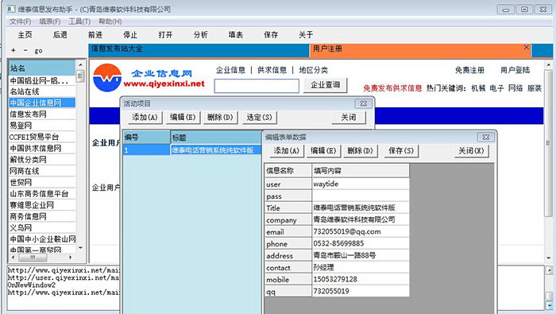Viewport: 556px width, 314px height.
Task: Click 添加(A) in 活动项目 dialog
Action: click(x=145, y=118)
